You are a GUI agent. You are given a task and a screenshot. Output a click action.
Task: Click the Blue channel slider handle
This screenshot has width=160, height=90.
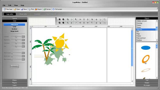tap(12, 59)
